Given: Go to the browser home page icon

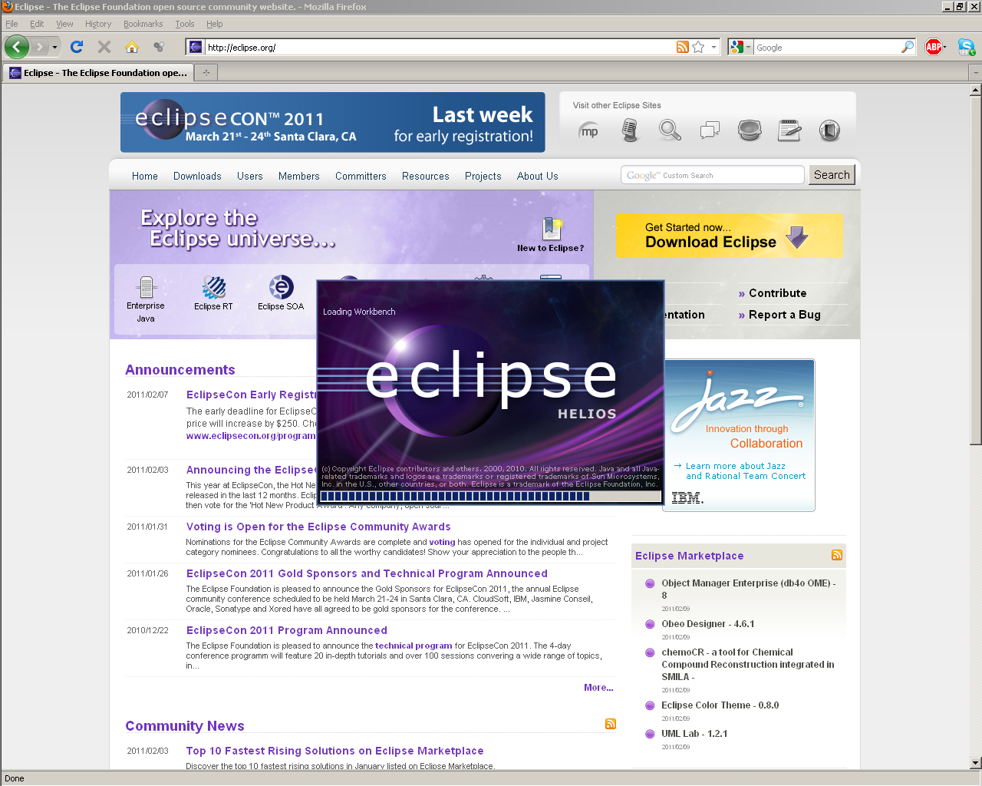Looking at the screenshot, I should (x=132, y=47).
